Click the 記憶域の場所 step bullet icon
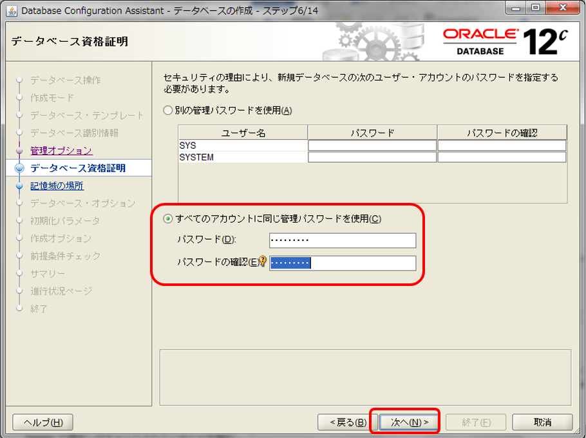Viewport: 586px width, 438px height. [19, 186]
